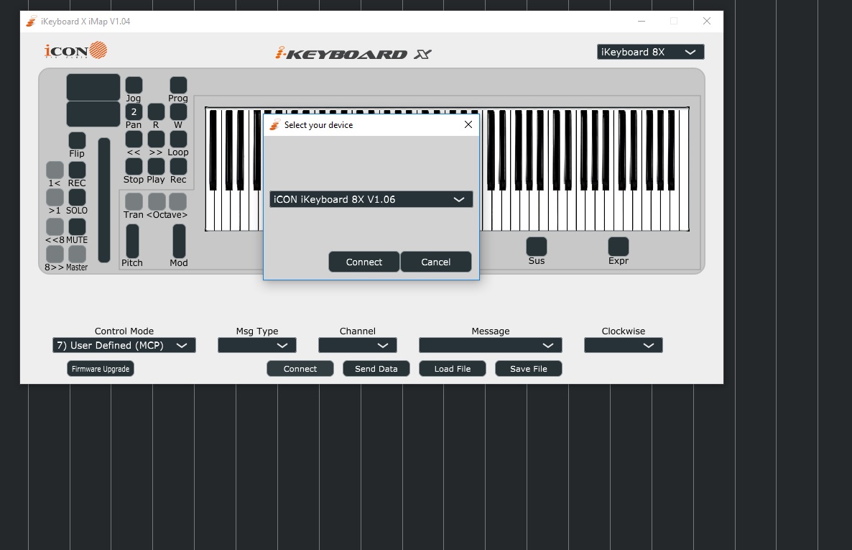Select the vertical channel fader strip

point(103,200)
